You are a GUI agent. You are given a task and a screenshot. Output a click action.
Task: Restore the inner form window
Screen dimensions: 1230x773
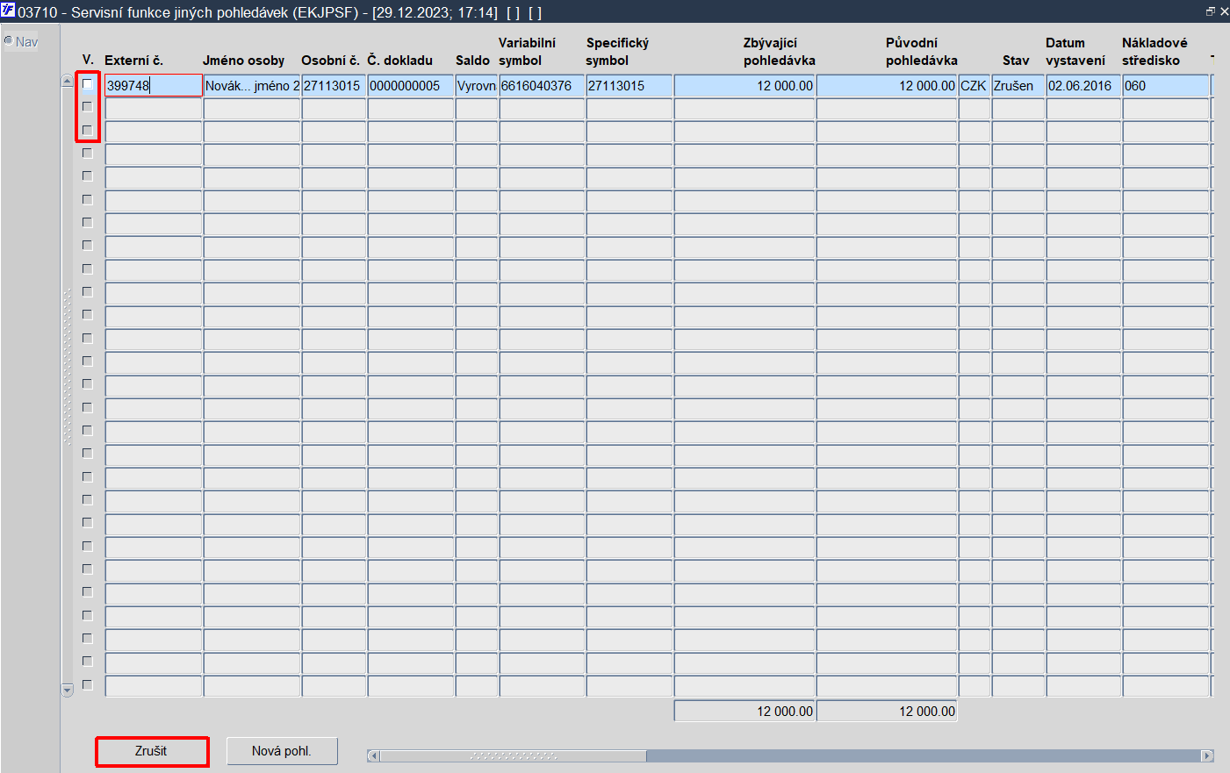click(1210, 11)
